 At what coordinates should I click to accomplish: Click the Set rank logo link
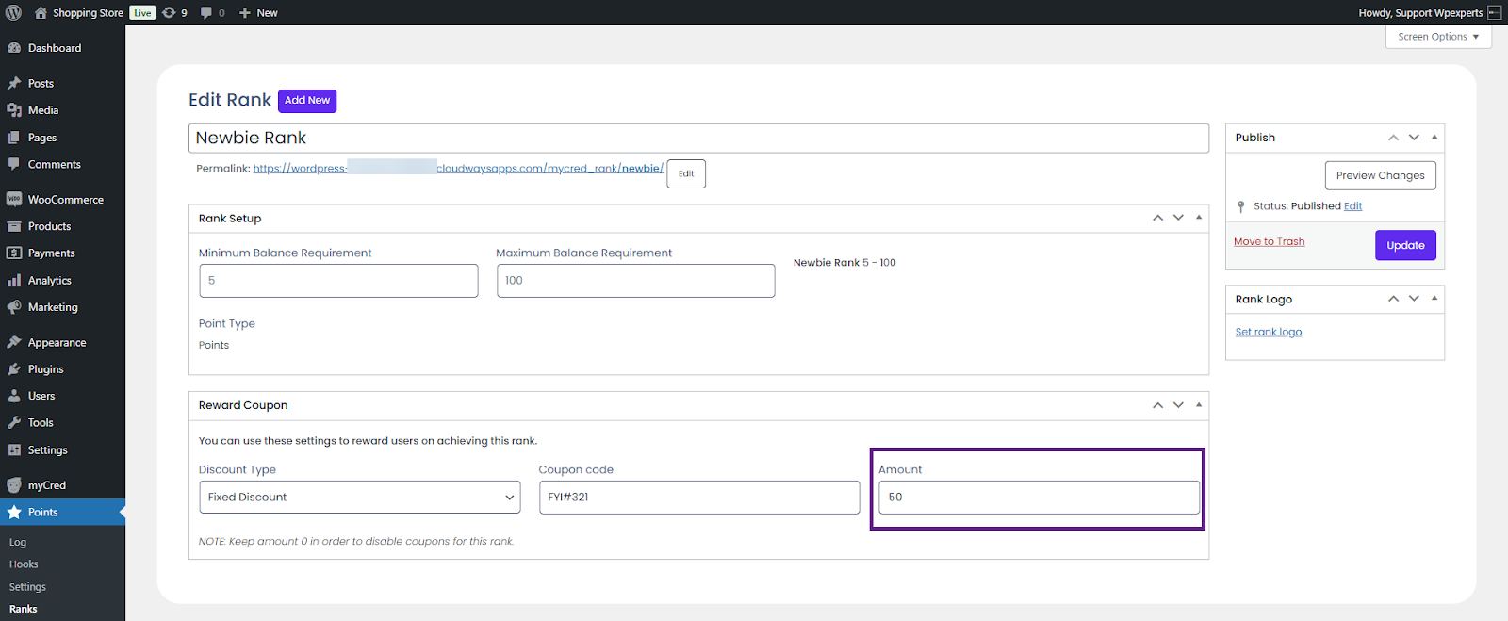point(1268,332)
